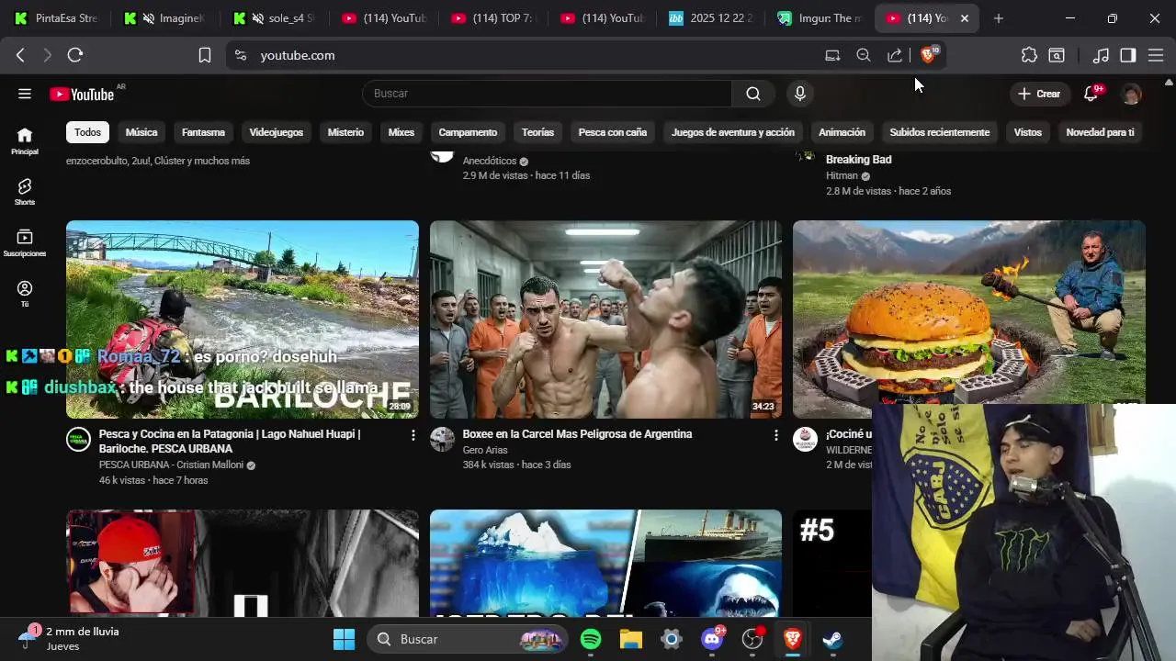
Task: Open the YouTube guide hamburger menu
Action: click(x=25, y=94)
